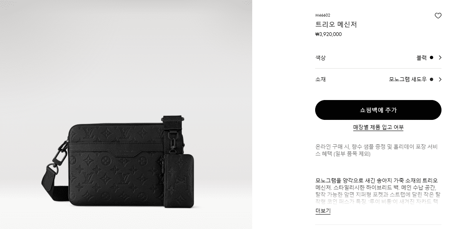The width and height of the screenshot is (463, 229).
Task: Click the 블랙 color value text
Action: (x=421, y=57)
